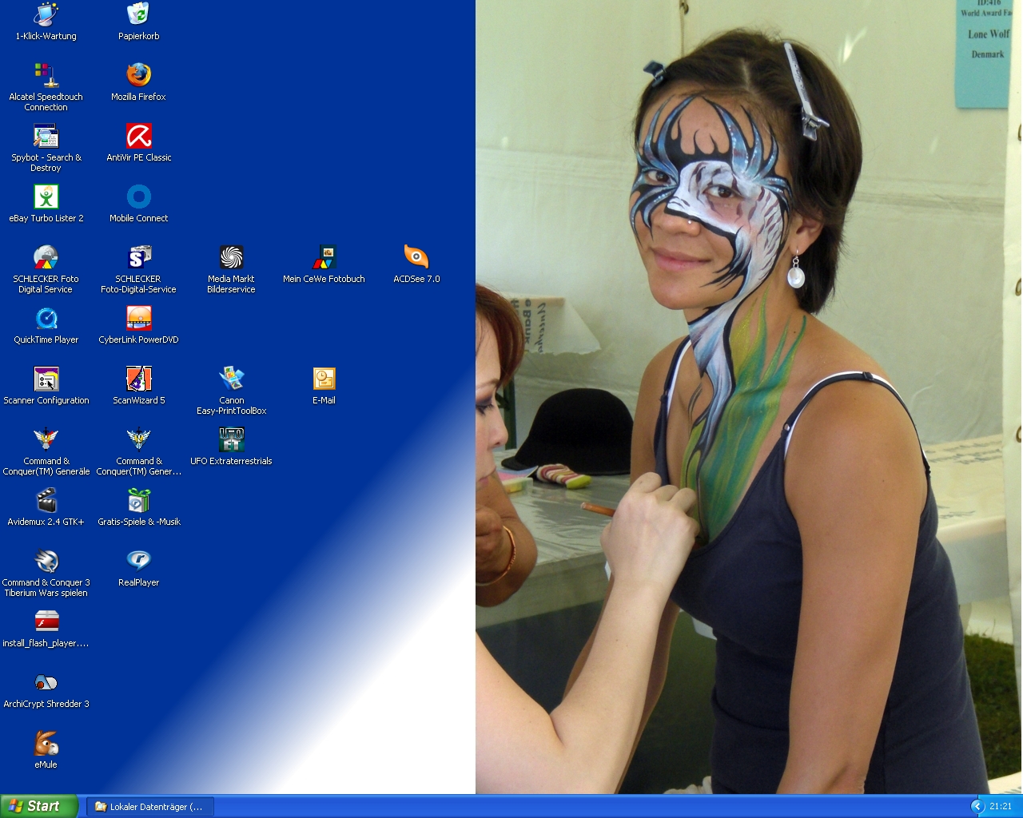
Task: Select the Papierkorb recycle bin icon
Action: (138, 15)
